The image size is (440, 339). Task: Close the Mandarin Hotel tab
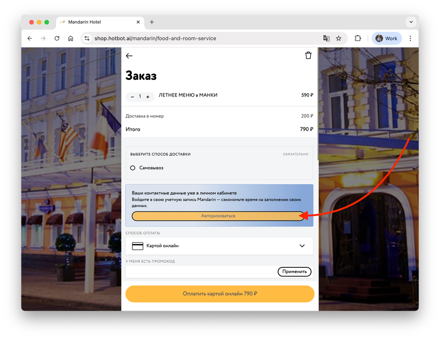click(138, 22)
